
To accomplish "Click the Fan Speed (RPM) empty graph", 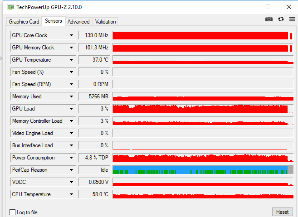I will 203,84.
